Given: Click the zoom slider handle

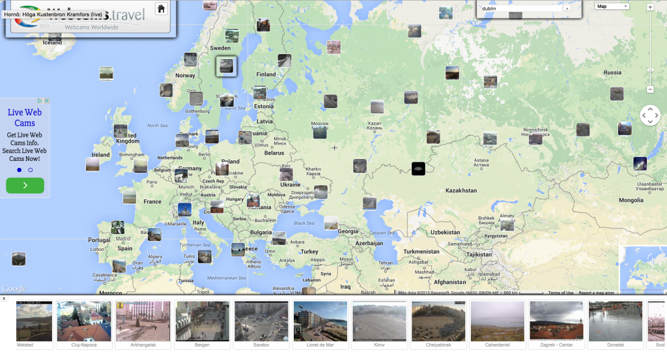Looking at the screenshot, I should click(650, 70).
